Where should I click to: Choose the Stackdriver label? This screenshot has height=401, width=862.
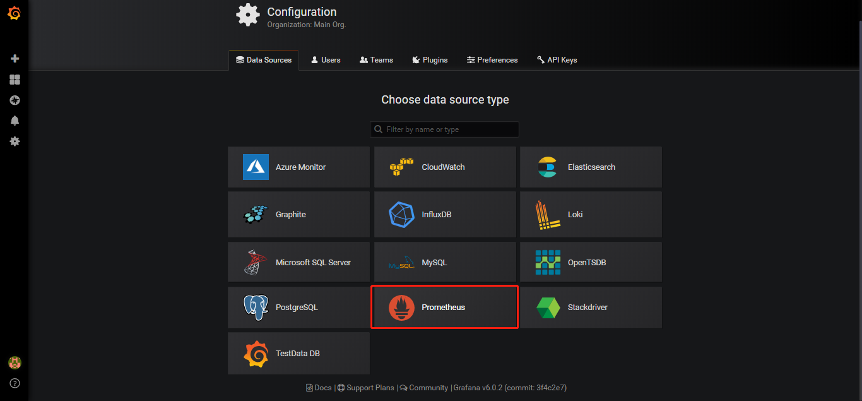click(x=587, y=308)
